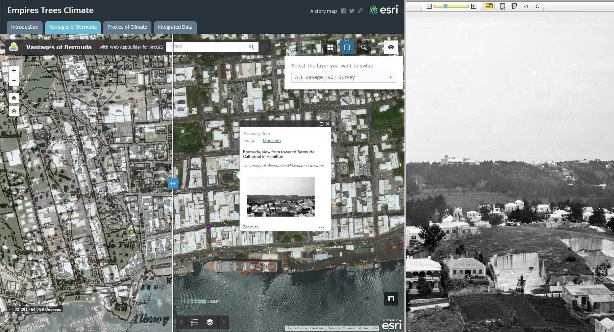The image size is (614, 332).
Task: Click the green map point marker
Action: point(131,232)
